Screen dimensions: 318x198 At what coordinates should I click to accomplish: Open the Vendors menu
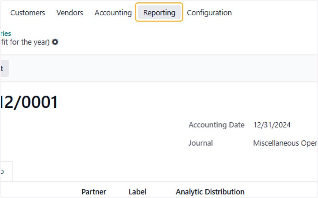70,12
